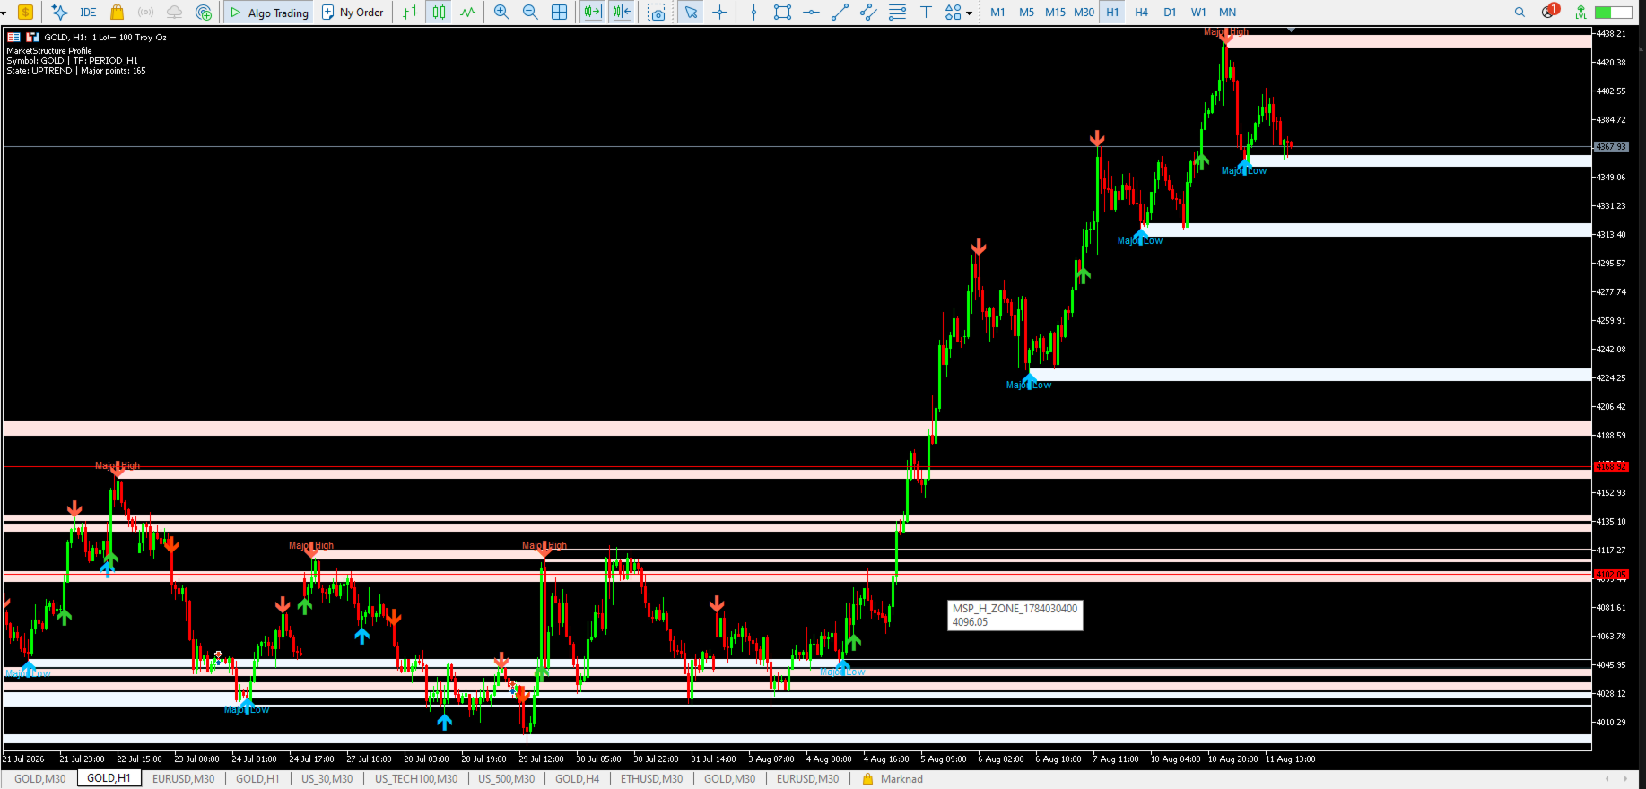Screen dimensions: 1646x789
Task: Zoom out of the chart
Action: 530,13
